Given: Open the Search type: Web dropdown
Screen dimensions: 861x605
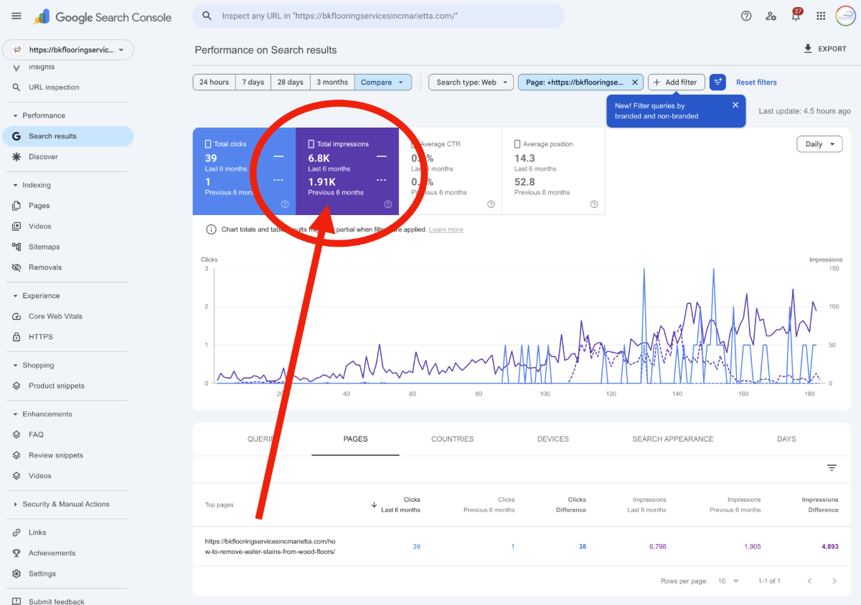Looking at the screenshot, I should tap(471, 82).
